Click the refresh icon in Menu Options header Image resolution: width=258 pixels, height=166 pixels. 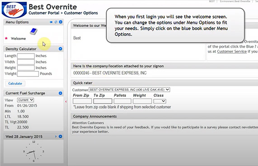coord(56,22)
